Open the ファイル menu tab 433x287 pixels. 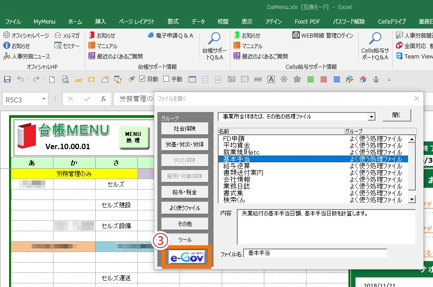pyautogui.click(x=13, y=22)
